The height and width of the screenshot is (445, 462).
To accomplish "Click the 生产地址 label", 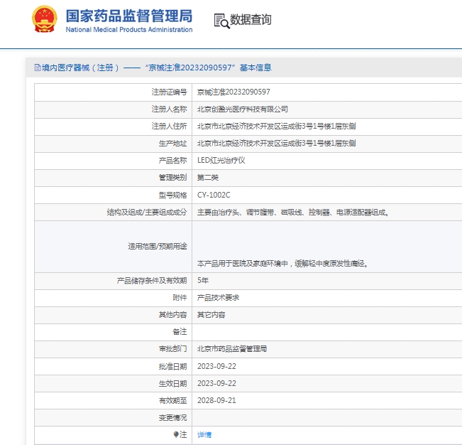I will click(172, 144).
